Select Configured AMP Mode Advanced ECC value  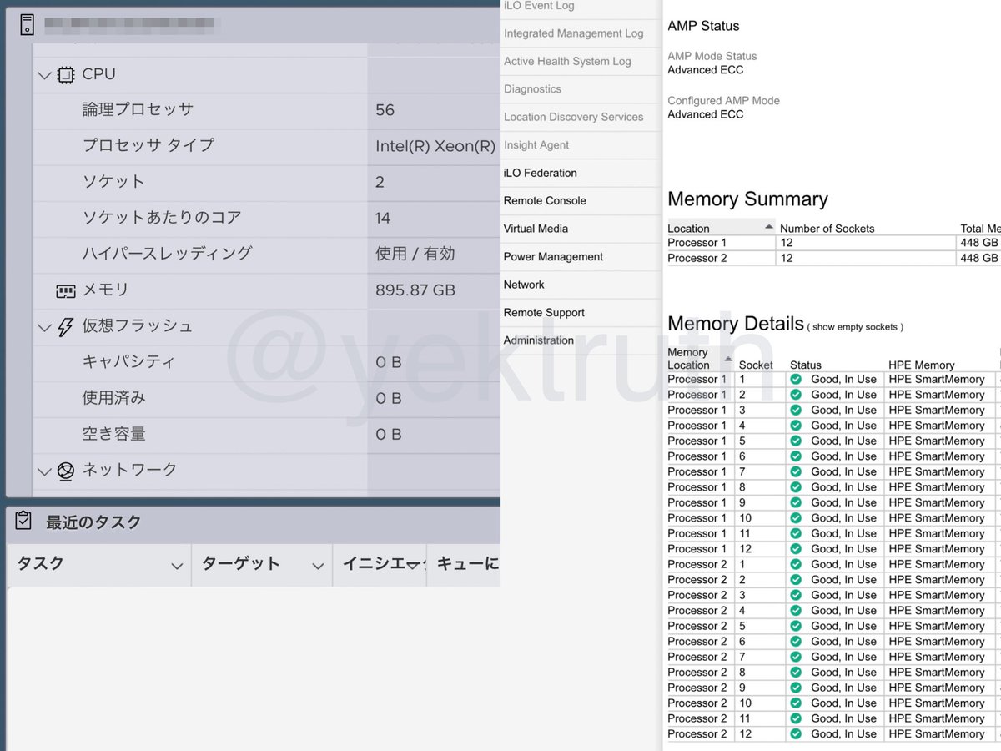point(705,114)
